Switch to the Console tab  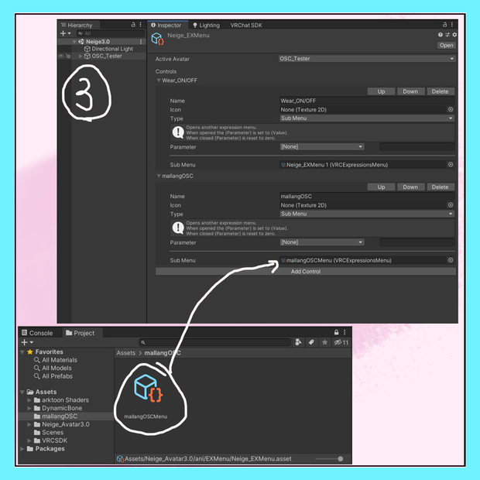(37, 333)
